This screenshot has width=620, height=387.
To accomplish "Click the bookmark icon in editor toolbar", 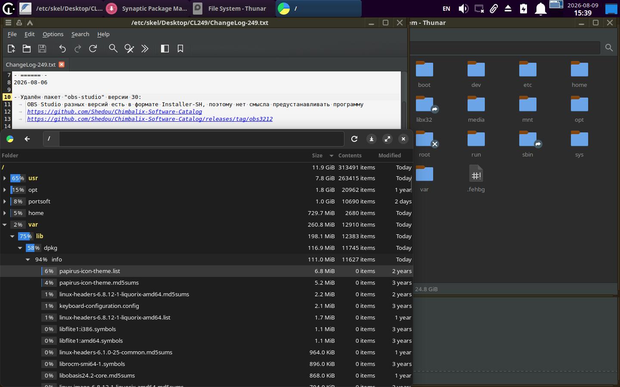I will (180, 49).
